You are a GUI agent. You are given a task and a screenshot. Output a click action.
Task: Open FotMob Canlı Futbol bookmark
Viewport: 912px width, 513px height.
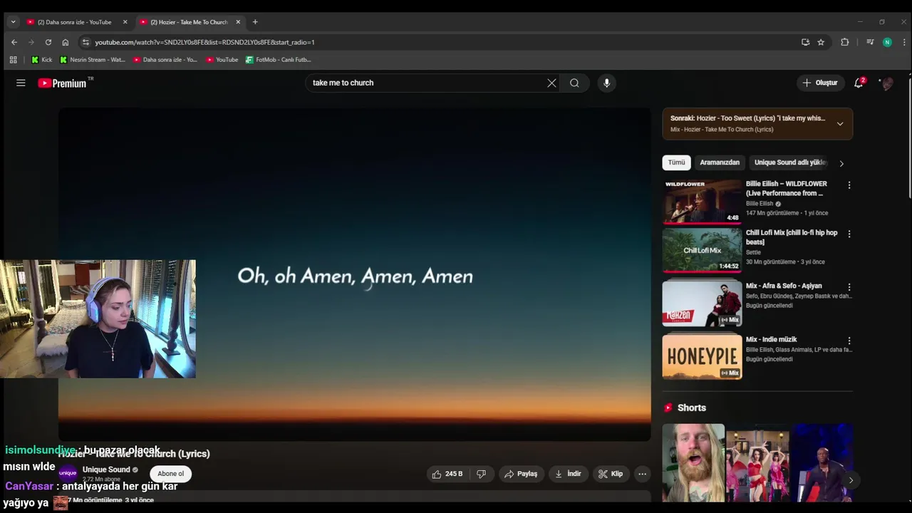(278, 60)
